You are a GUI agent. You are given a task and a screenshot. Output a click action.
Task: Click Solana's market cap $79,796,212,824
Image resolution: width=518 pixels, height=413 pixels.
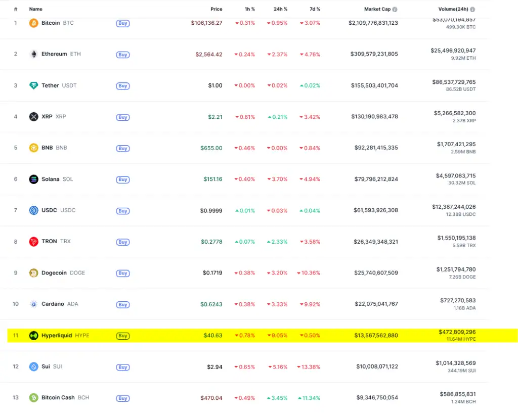[x=376, y=179]
